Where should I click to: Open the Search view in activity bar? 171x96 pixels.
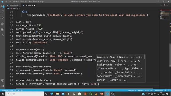[x=3, y=12]
